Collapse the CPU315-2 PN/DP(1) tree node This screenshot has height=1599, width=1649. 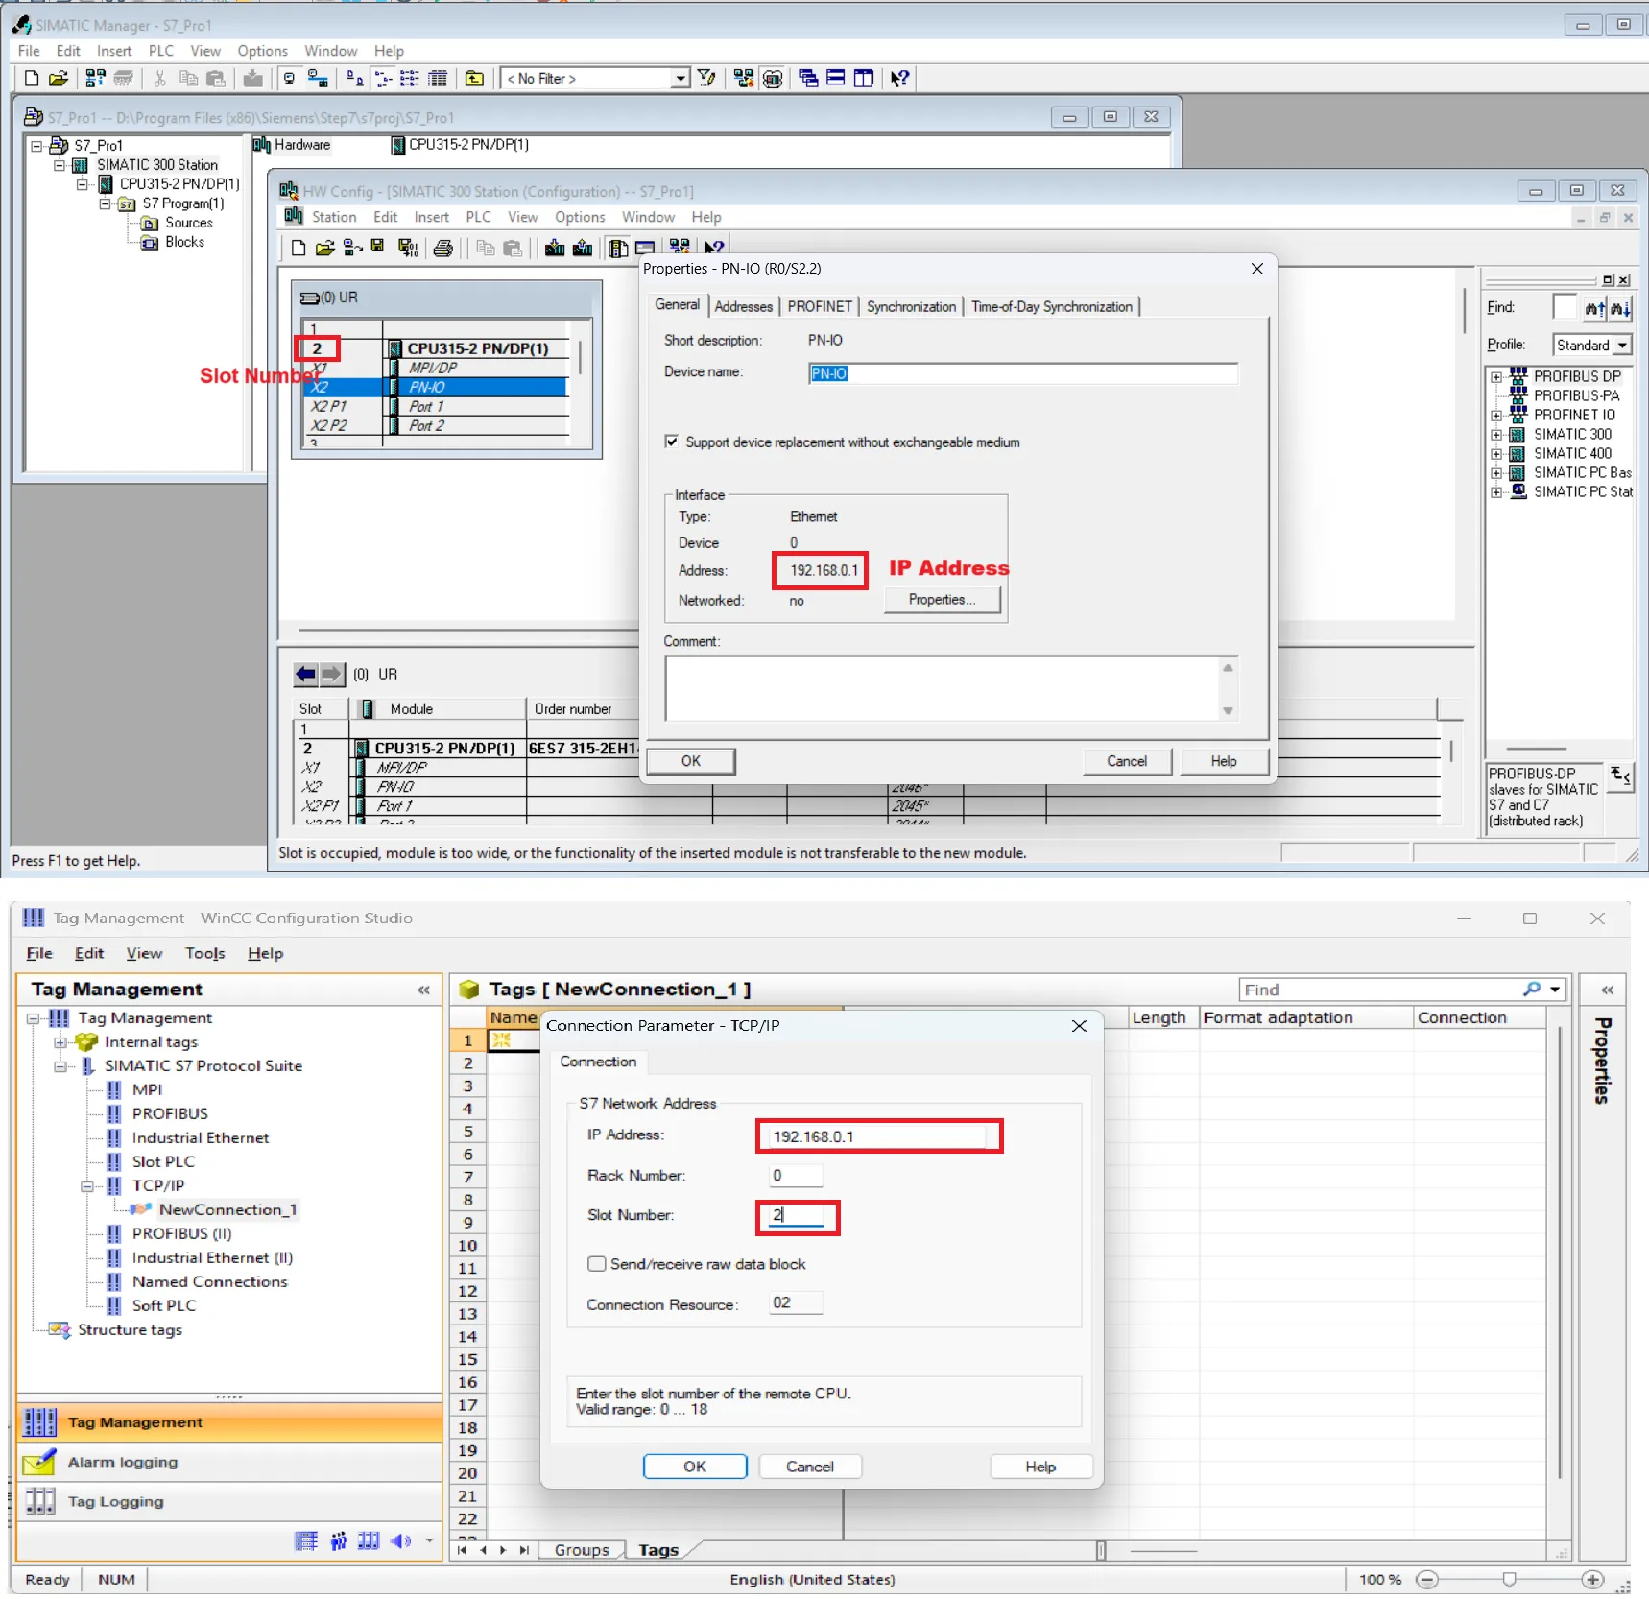click(83, 184)
